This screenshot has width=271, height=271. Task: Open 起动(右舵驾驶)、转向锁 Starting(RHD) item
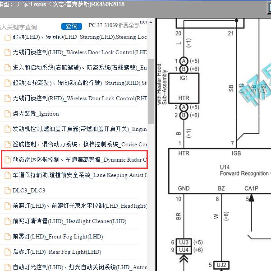click(80, 83)
